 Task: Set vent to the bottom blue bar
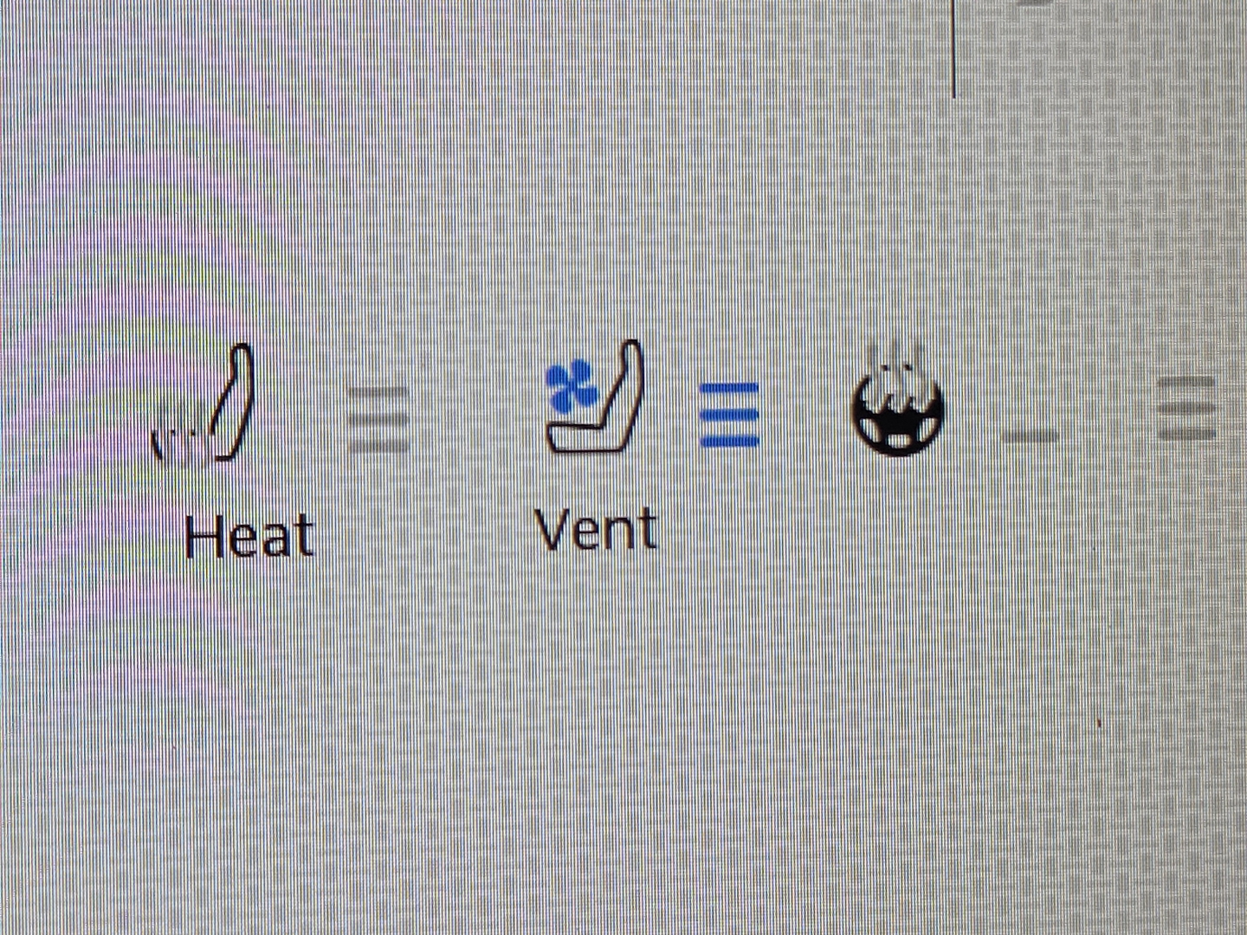click(729, 442)
